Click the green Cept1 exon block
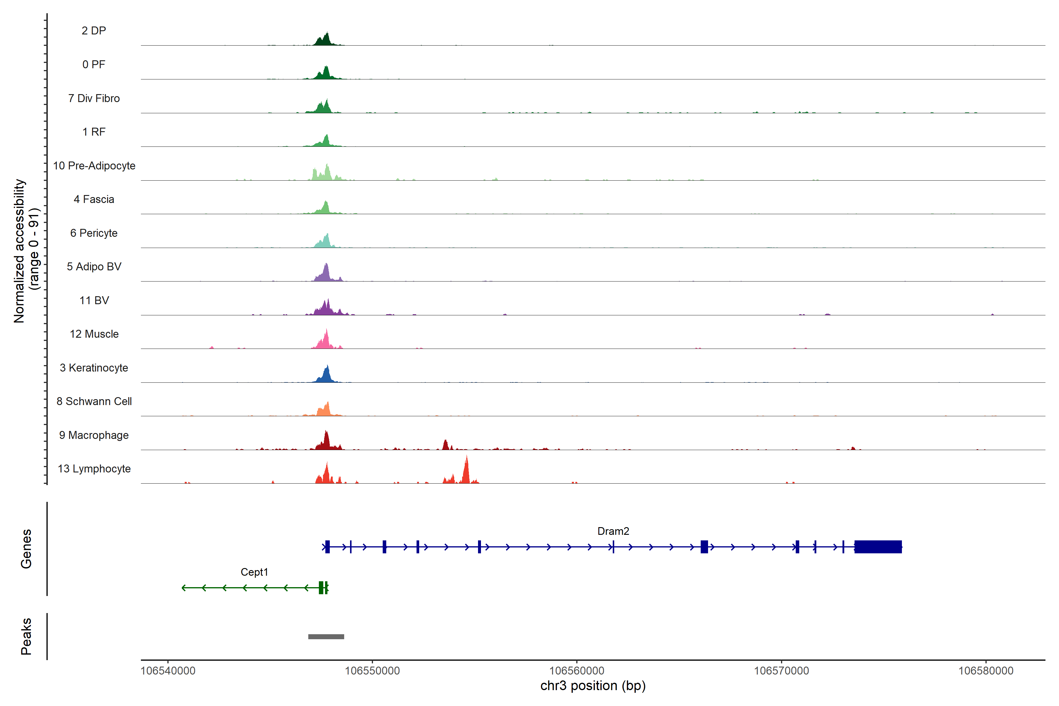This screenshot has height=706, width=1059. tap(321, 587)
